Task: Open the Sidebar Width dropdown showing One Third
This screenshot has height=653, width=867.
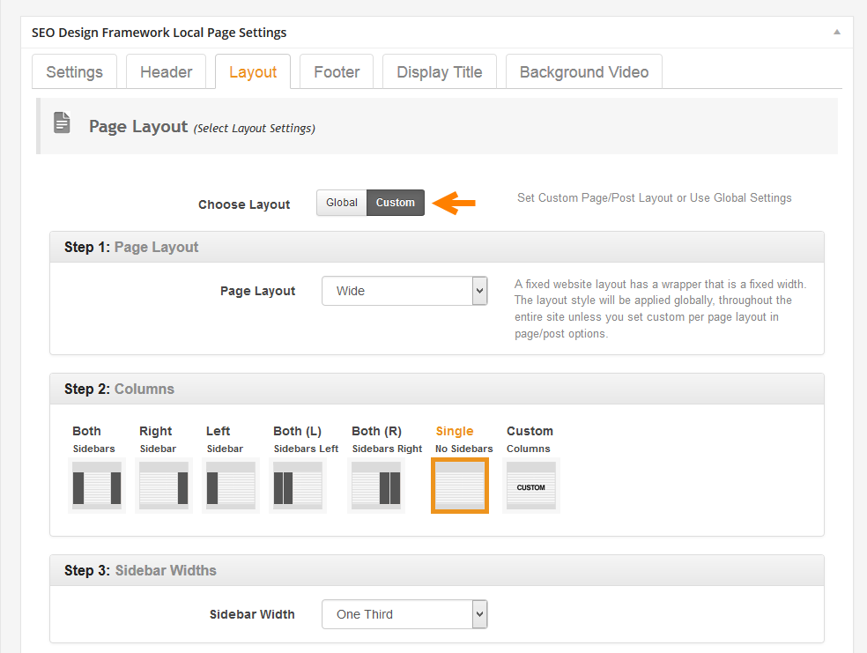Action: pos(404,614)
